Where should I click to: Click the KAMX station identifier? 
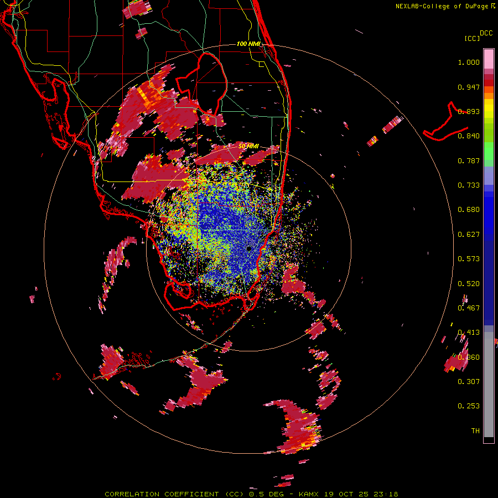pos(310,494)
